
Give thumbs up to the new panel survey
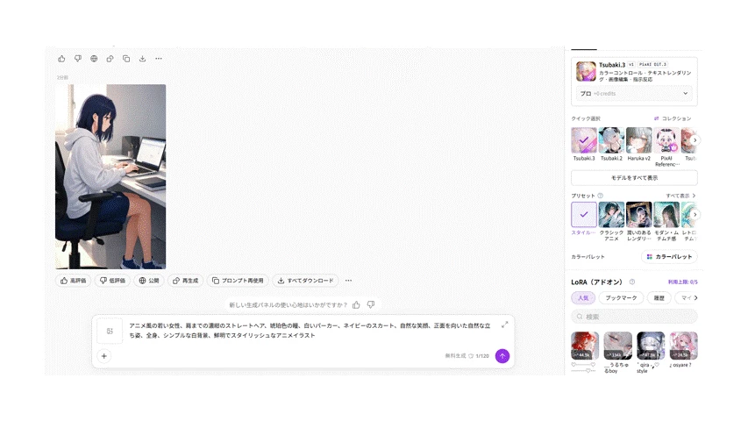356,304
